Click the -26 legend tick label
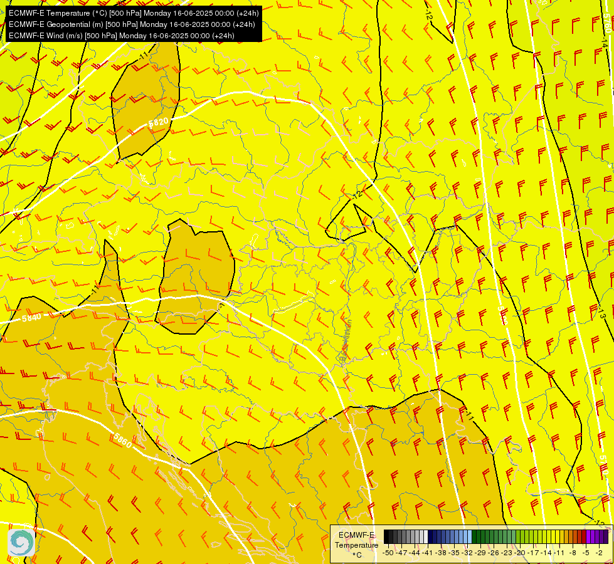 pyautogui.click(x=494, y=553)
